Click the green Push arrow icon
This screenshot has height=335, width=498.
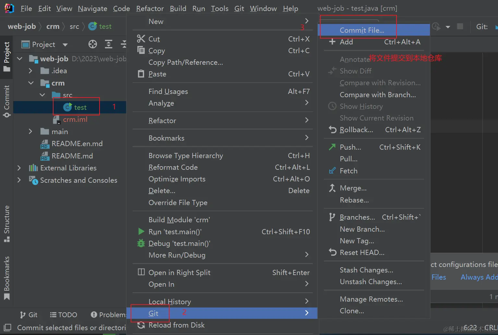pos(332,147)
